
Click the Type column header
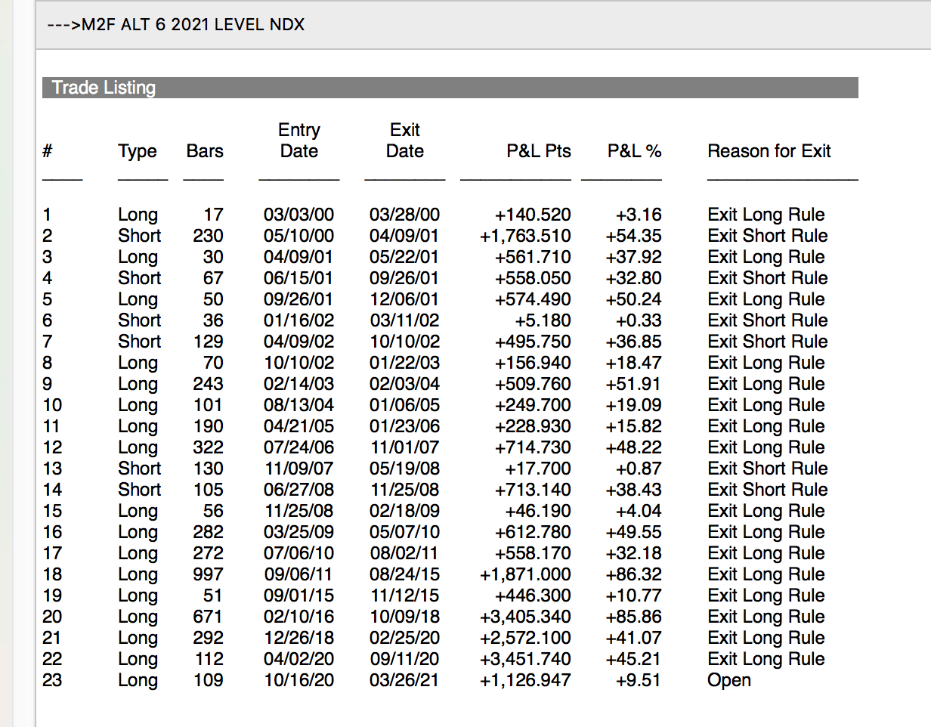tap(138, 151)
